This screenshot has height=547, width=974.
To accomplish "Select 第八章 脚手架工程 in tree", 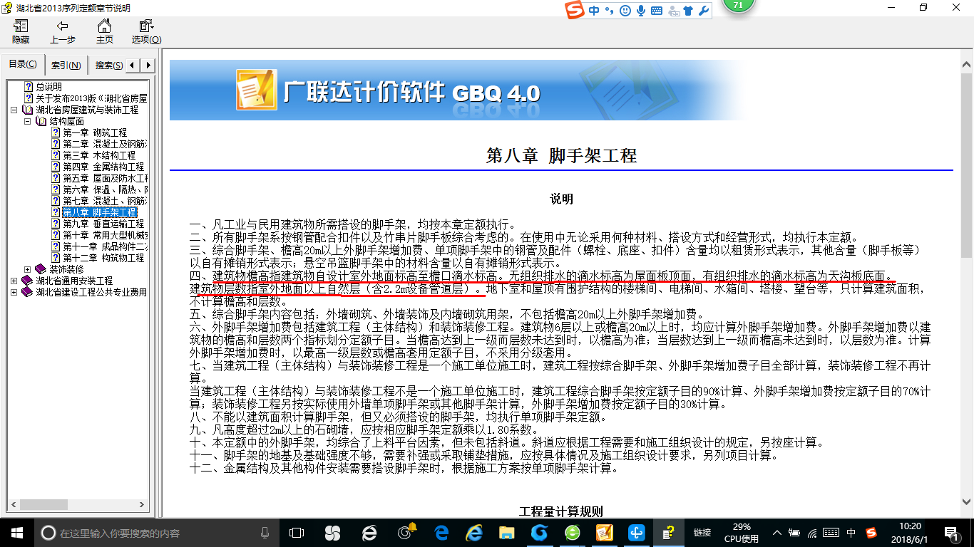I will point(99,212).
